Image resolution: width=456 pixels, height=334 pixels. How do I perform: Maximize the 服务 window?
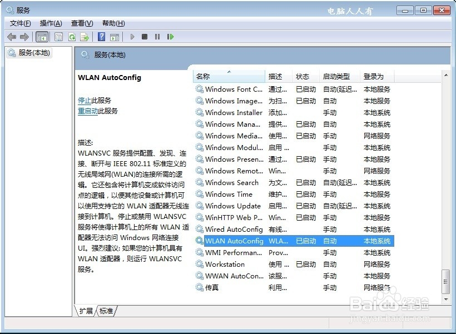click(423, 11)
